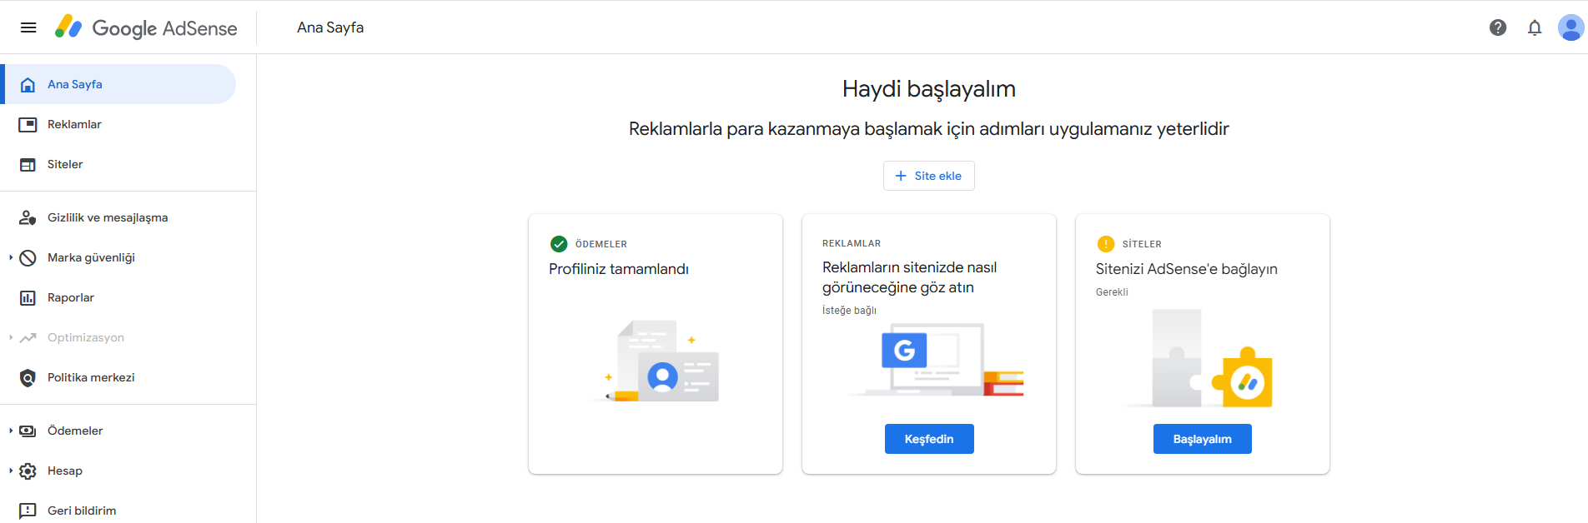The width and height of the screenshot is (1588, 523).
Task: Expand the Ödemeler section arrow
Action: click(11, 431)
